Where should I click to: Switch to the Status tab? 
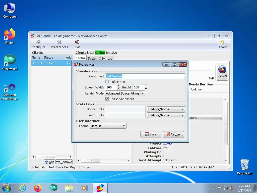pos(81,58)
